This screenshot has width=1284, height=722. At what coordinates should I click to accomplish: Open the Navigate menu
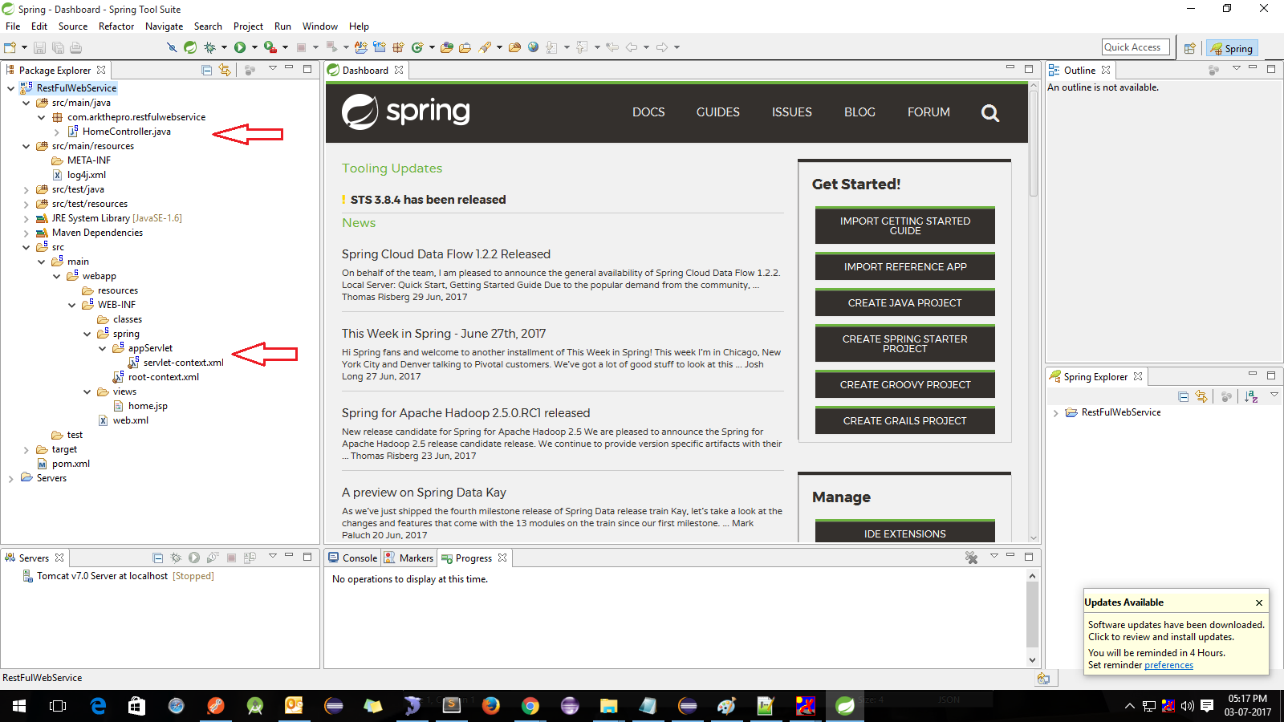(165, 26)
